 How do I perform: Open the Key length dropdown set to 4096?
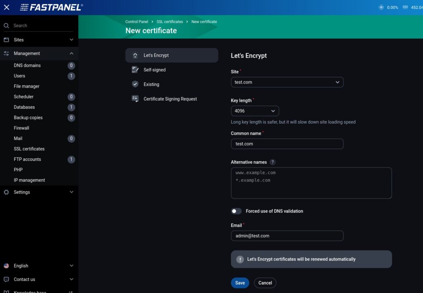point(255,111)
